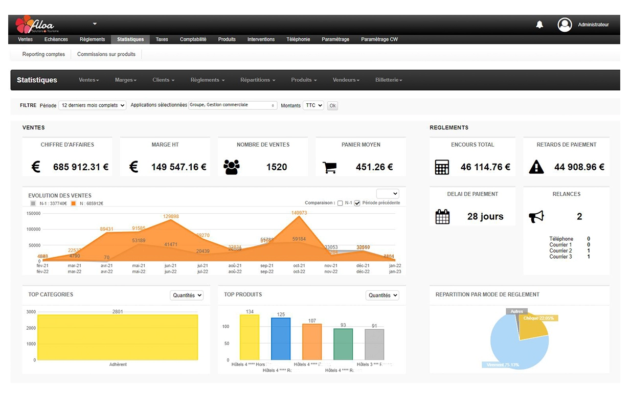Viewport: 631px width, 409px height.
Task: Click the calculator icon in Encours Total
Action: pyautogui.click(x=442, y=167)
